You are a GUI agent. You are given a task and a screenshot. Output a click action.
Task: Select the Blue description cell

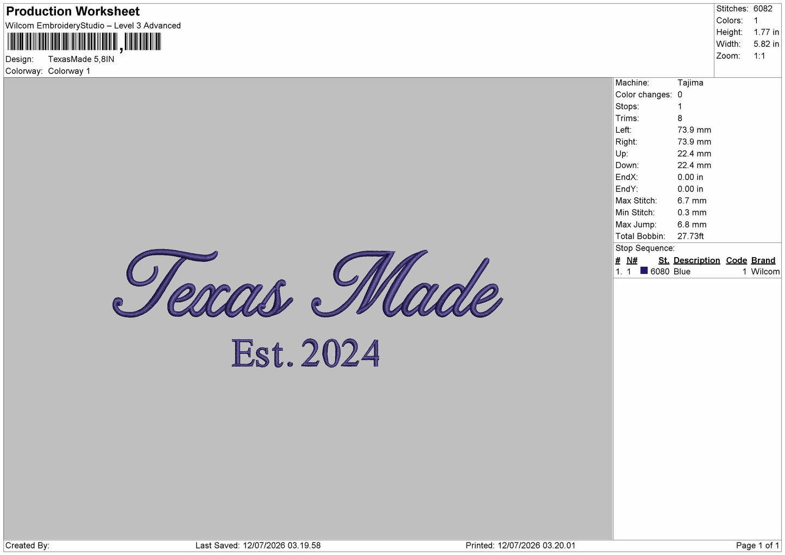pos(682,272)
